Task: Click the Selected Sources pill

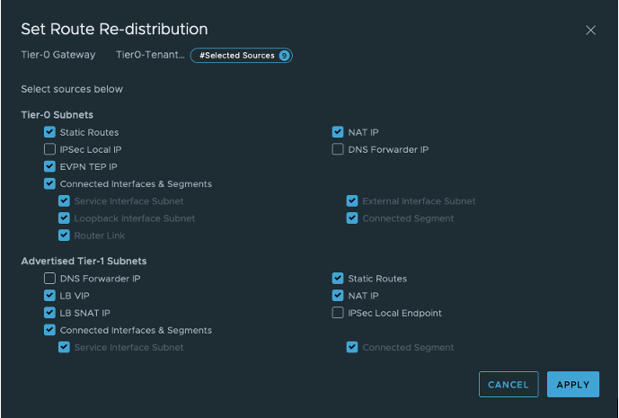Action: [x=236, y=56]
